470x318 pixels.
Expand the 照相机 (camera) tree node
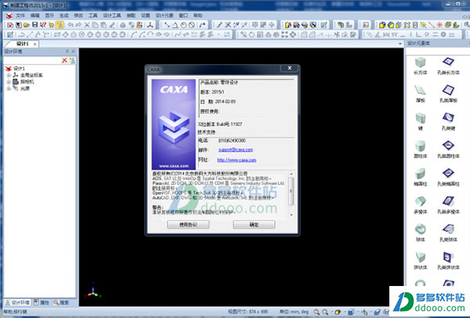[x=9, y=82]
